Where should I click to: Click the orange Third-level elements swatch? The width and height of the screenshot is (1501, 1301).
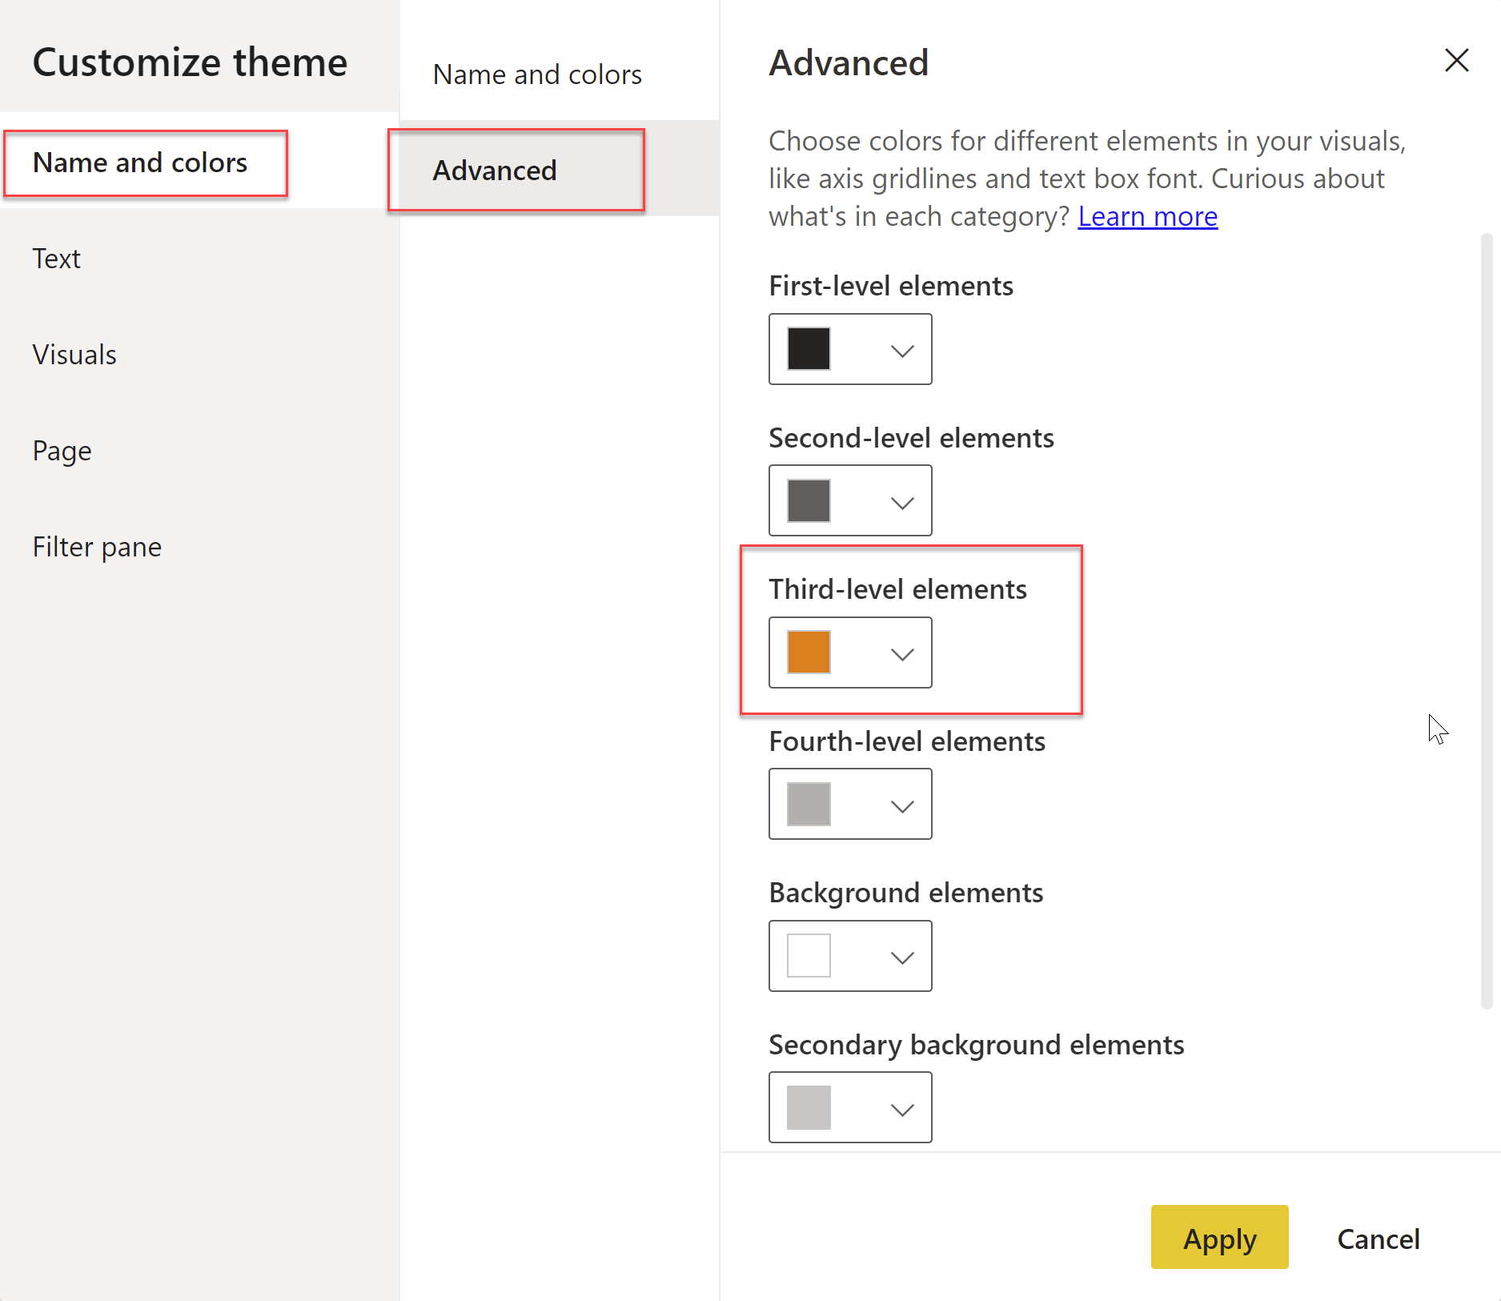pos(809,653)
